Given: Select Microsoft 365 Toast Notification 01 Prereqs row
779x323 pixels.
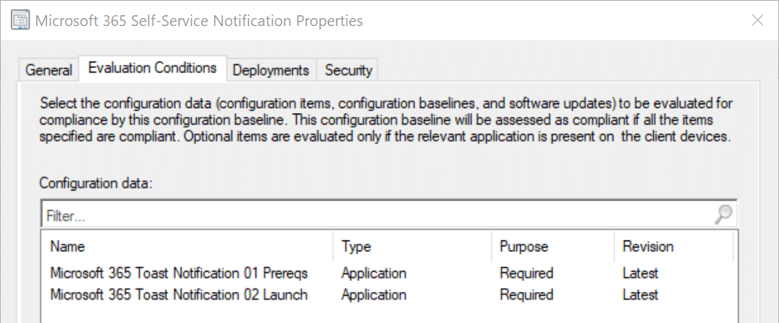Looking at the screenshot, I should [179, 274].
